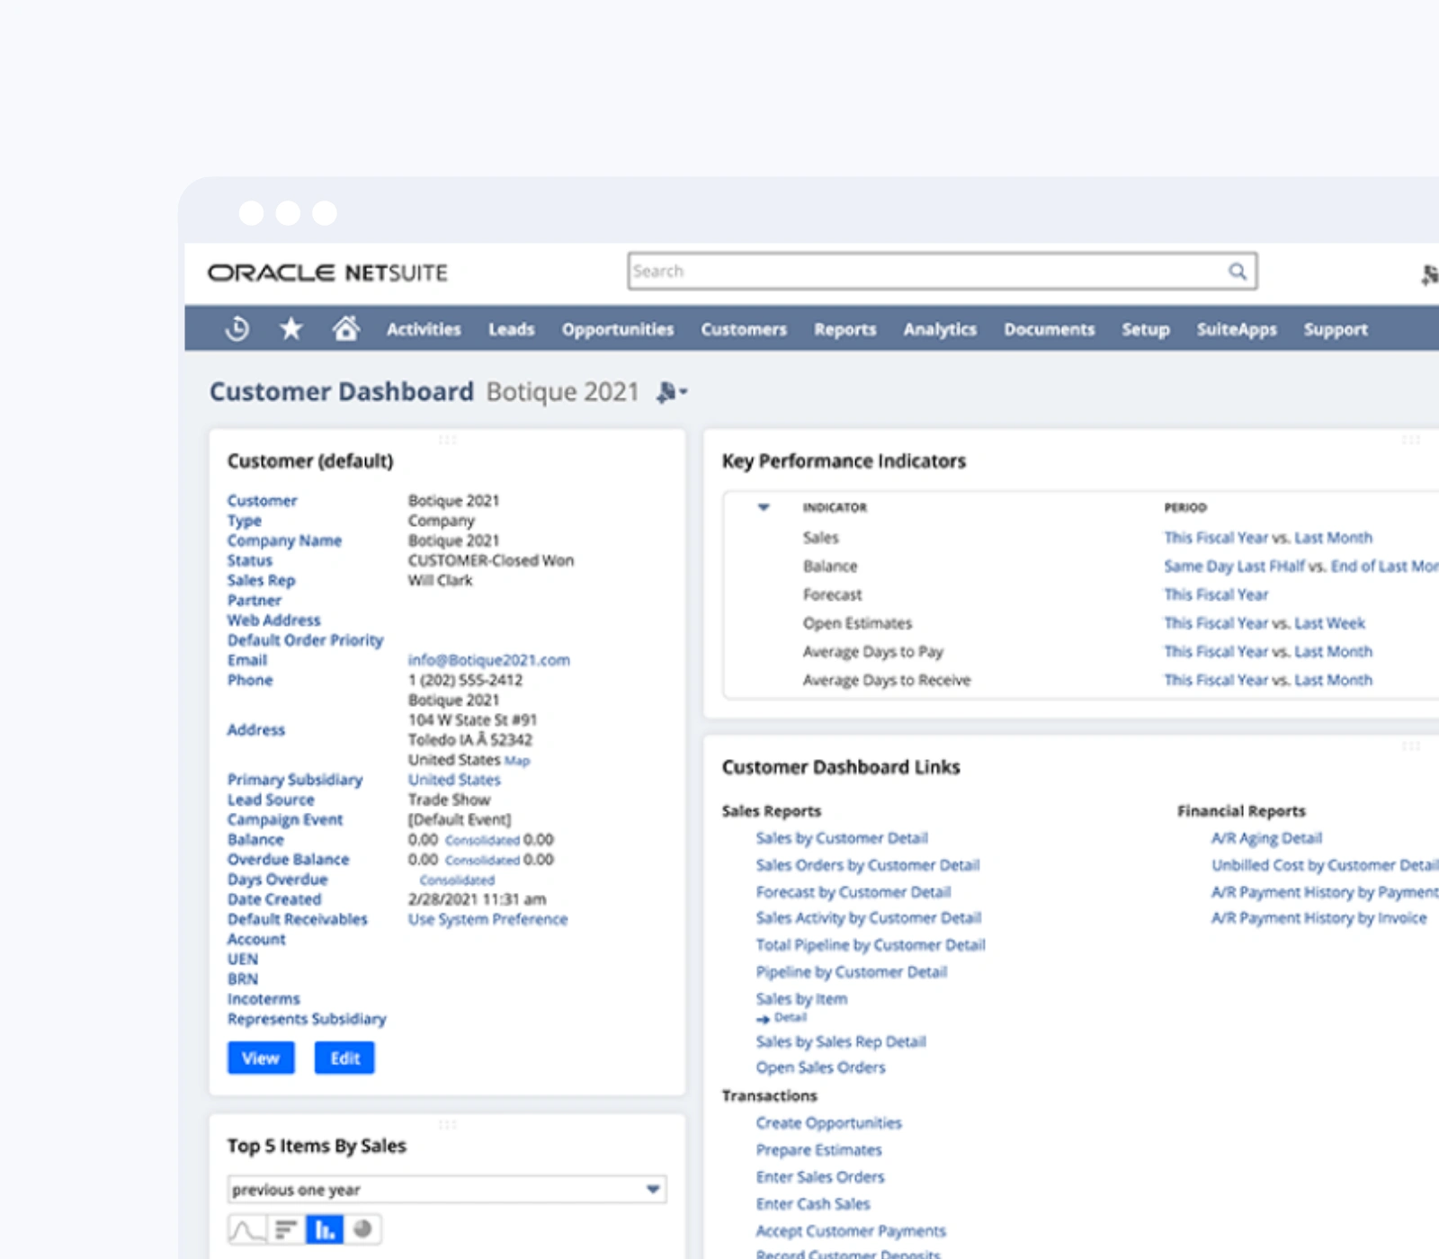Collapse the Indicator column triangle

tap(764, 507)
